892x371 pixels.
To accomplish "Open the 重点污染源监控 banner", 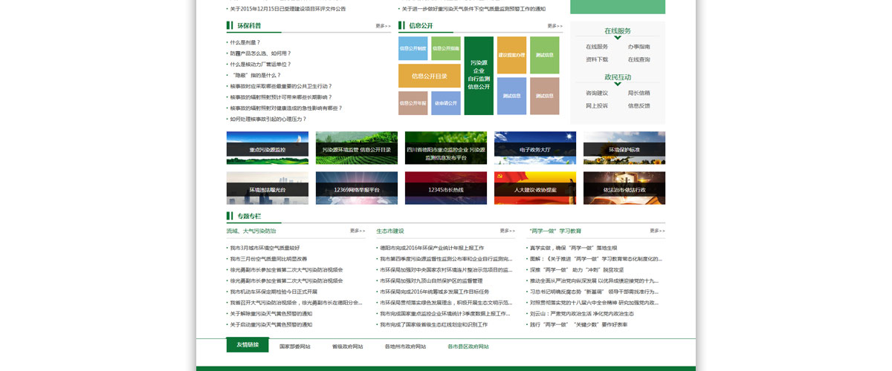I will point(268,148).
